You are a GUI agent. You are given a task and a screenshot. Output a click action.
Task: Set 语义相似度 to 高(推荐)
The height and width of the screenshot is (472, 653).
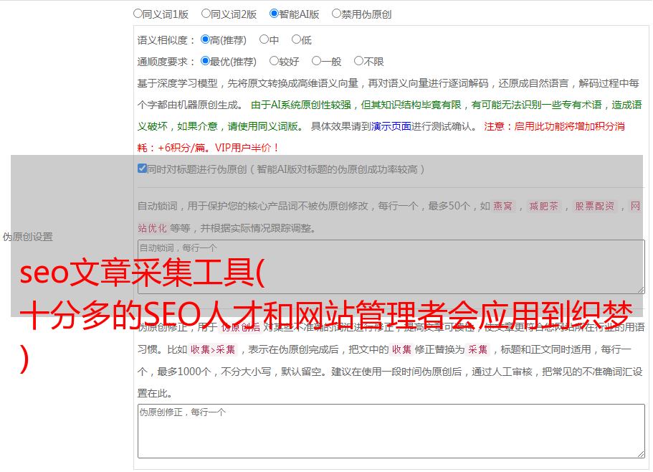coord(205,39)
